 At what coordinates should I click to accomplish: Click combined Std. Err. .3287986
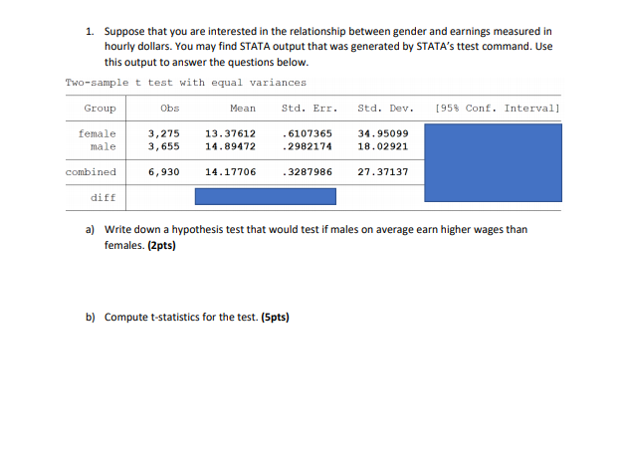tap(307, 172)
